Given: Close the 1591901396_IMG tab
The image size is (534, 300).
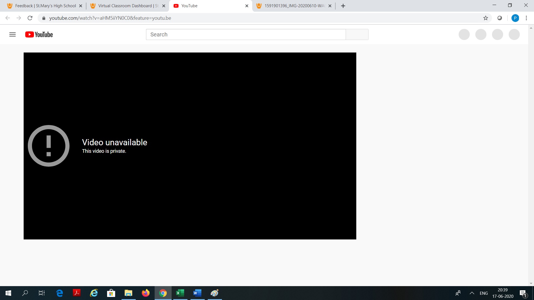Looking at the screenshot, I should pyautogui.click(x=330, y=6).
